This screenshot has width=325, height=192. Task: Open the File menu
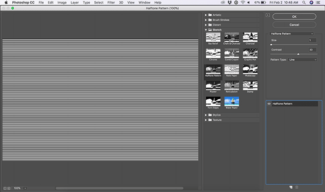point(41,2)
